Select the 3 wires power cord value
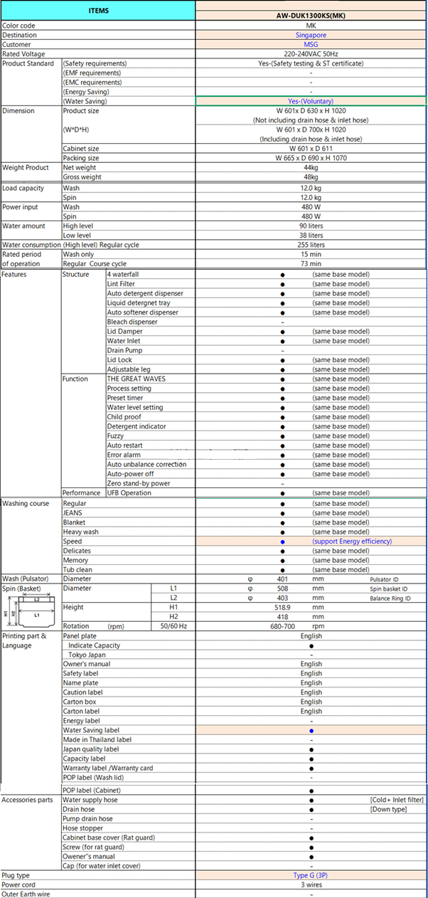428x898 pixels. pyautogui.click(x=311, y=884)
